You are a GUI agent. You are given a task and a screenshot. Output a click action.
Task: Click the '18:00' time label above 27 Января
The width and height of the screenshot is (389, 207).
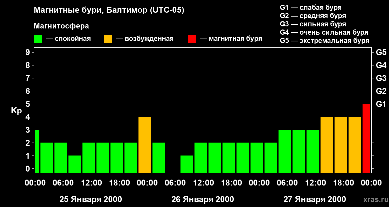343,183
